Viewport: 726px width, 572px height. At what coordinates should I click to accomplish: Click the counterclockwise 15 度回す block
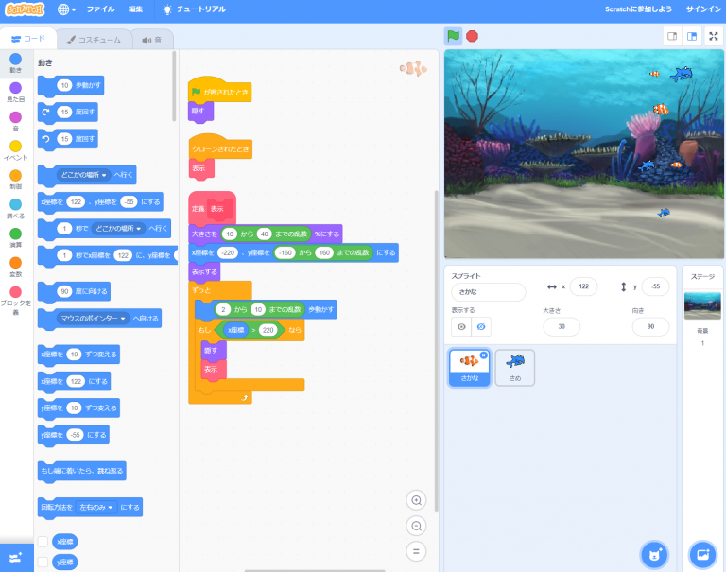(68, 139)
